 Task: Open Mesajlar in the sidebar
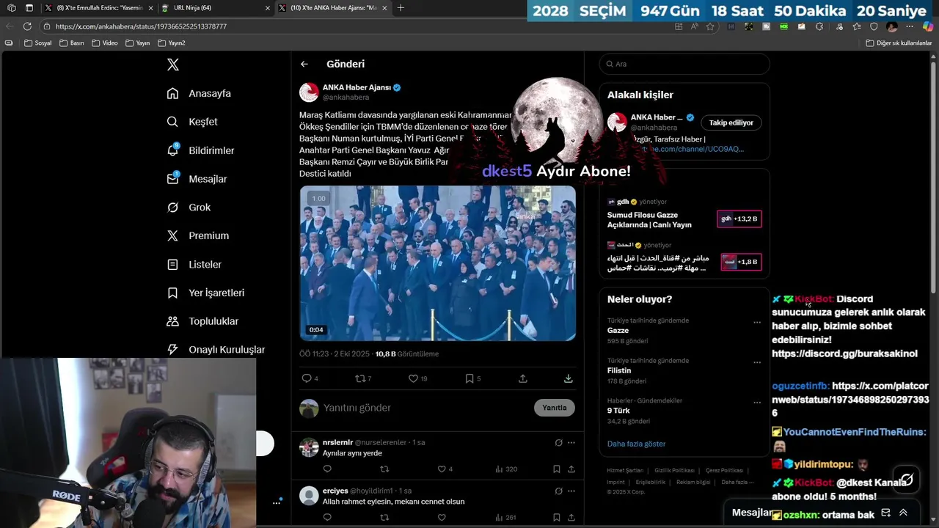[x=197, y=179]
